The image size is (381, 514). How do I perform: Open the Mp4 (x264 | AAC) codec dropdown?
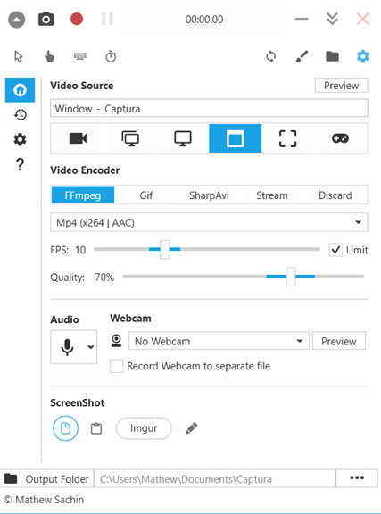pyautogui.click(x=209, y=222)
